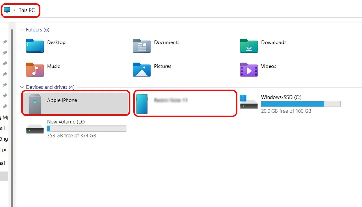Open the Desktop folder icon
The height and width of the screenshot is (207, 362).
pyautogui.click(x=35, y=46)
